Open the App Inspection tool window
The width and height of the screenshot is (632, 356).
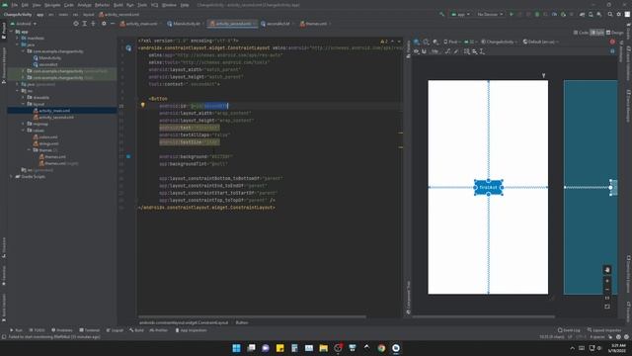[x=191, y=330]
